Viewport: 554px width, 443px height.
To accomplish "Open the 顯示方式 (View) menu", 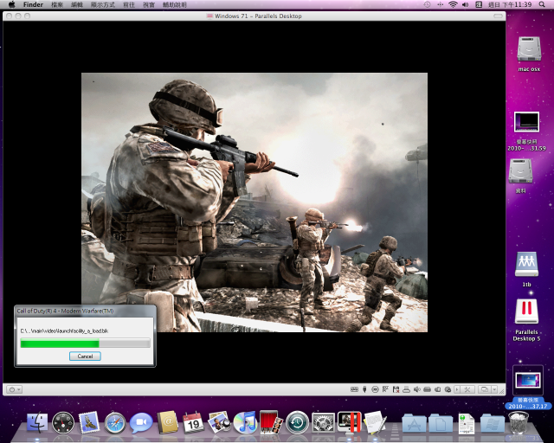I will tap(103, 4).
